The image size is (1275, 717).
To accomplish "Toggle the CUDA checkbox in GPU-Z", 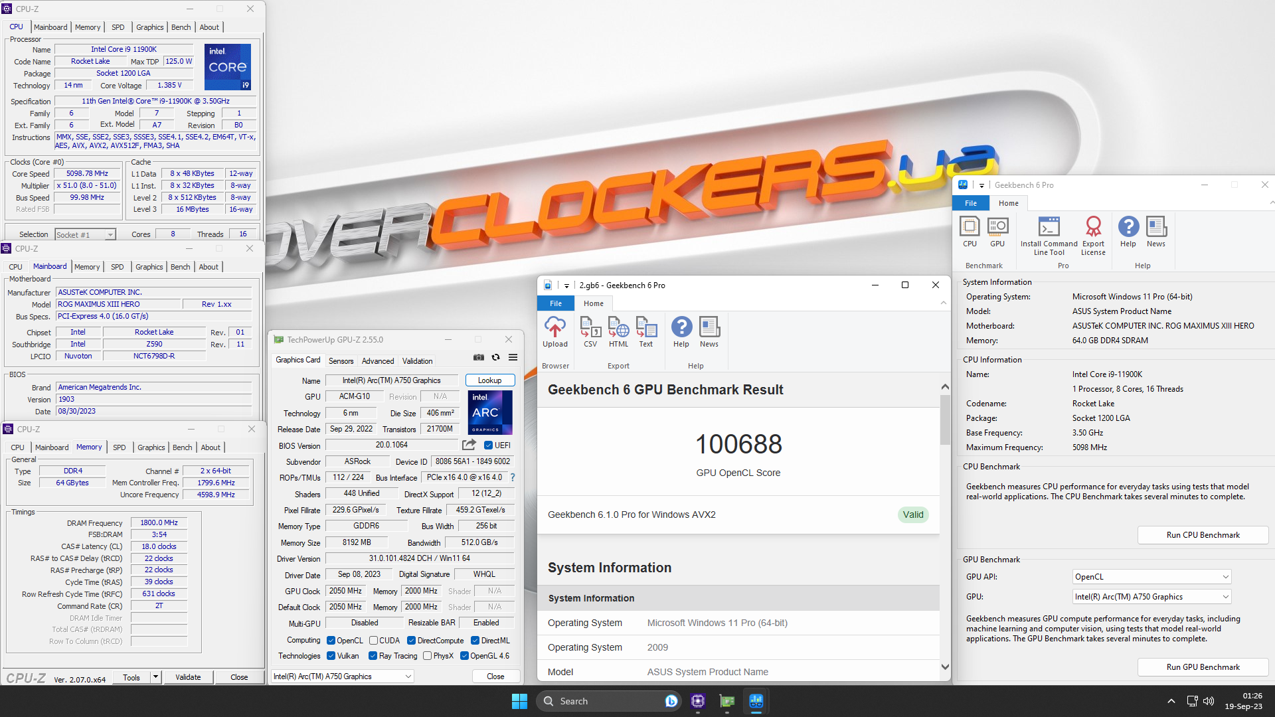I will [x=373, y=640].
